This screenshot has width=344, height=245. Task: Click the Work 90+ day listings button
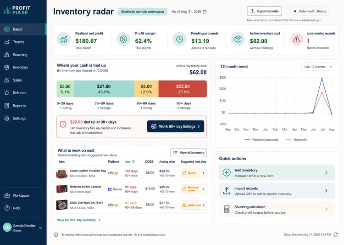[176, 126]
